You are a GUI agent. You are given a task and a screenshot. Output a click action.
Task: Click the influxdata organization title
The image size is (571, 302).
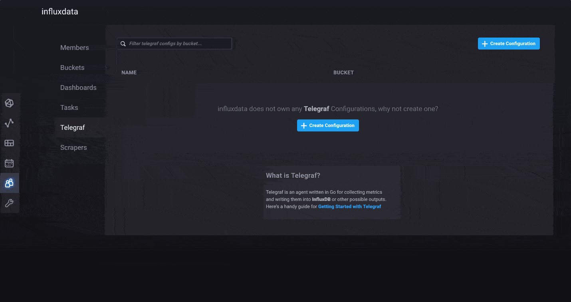tap(60, 12)
